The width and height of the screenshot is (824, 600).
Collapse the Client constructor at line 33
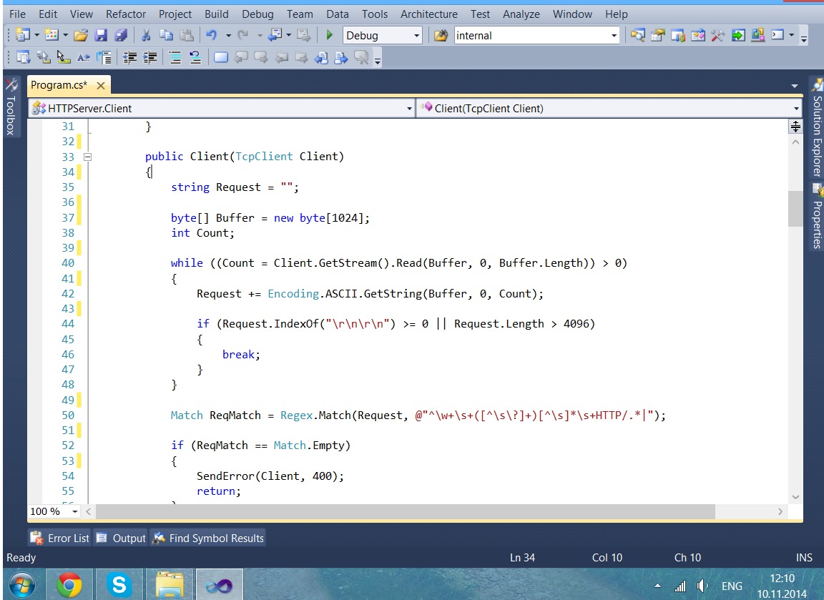pyautogui.click(x=87, y=157)
